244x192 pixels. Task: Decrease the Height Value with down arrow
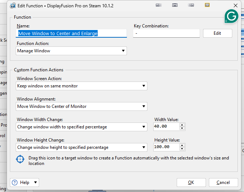[182, 149]
